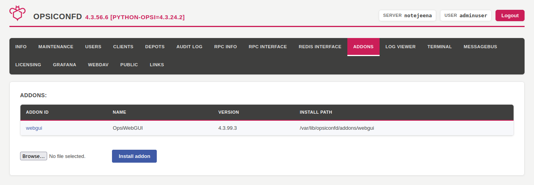
Task: Open the Info tab
Action: pos(21,47)
